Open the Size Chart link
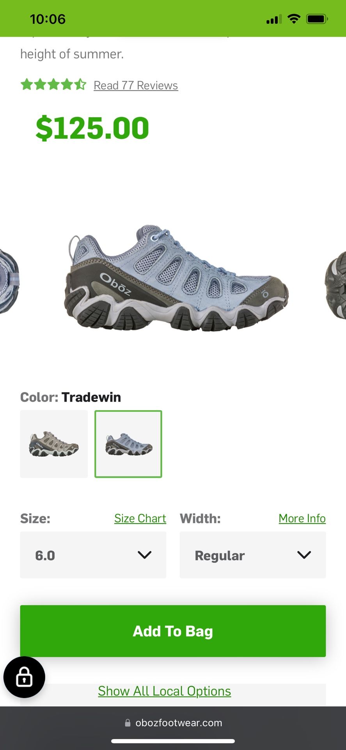Screen dimensions: 346x750 click(140, 518)
